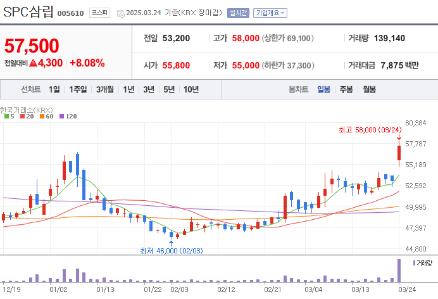Click the 거래대금 value 7,875 백만
Image resolution: width=438 pixels, height=299 pixels.
click(x=400, y=65)
